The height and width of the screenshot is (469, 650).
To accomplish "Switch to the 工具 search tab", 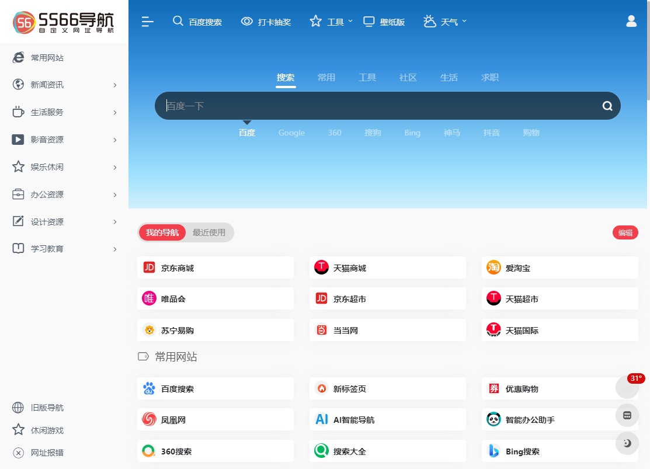I will point(367,78).
